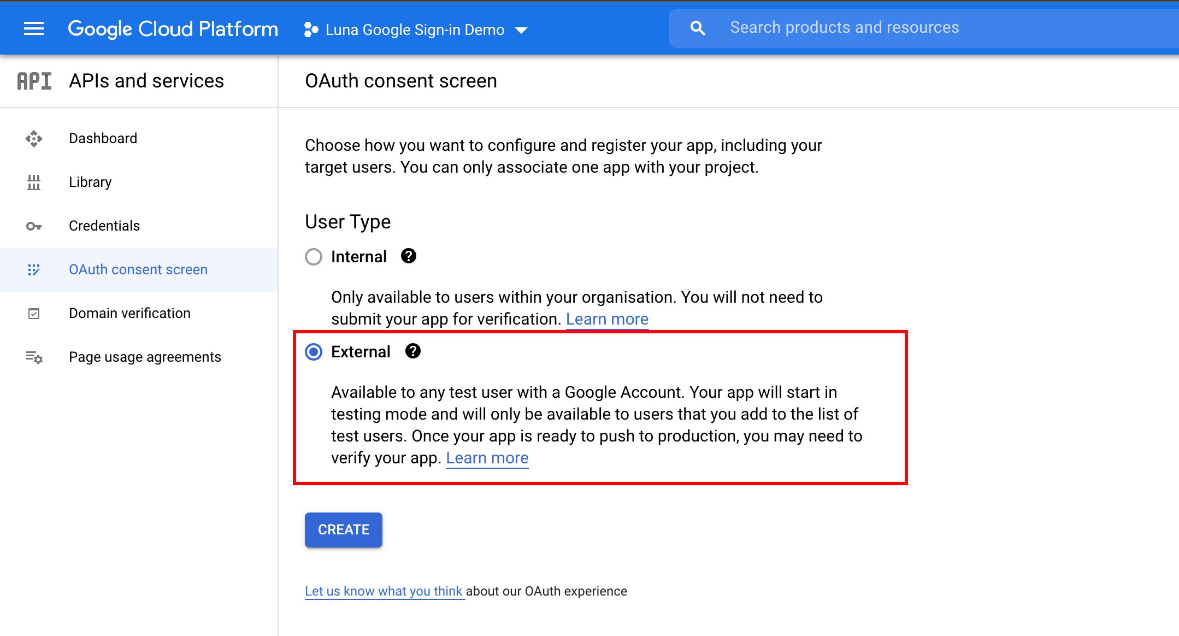
Task: Open the Luna Google Sign-in Demo project dropdown
Action: point(414,30)
